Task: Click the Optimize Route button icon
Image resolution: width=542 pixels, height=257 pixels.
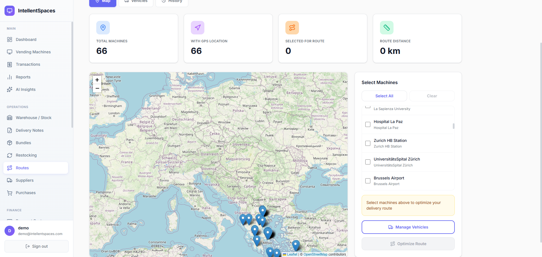Action: point(393,244)
